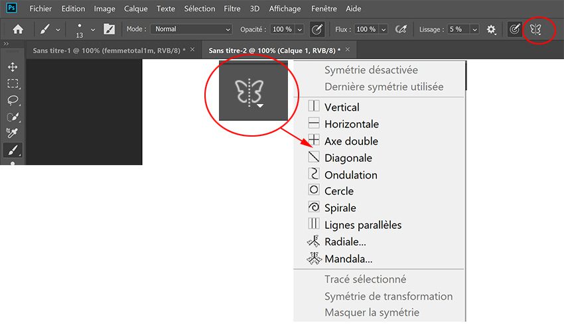Open the Calque menu
Screen dimensions: 564x327
pos(135,9)
